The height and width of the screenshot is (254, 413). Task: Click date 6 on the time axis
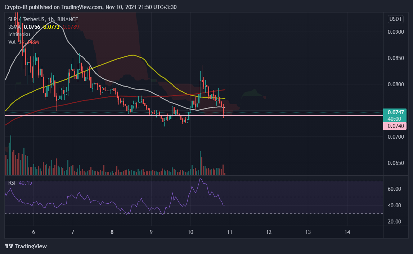33,232
